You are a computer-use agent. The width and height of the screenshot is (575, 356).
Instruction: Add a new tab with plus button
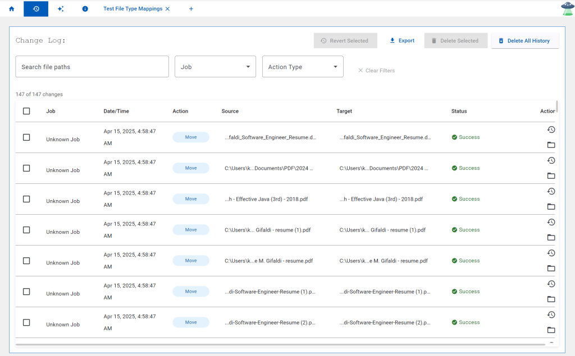(191, 9)
